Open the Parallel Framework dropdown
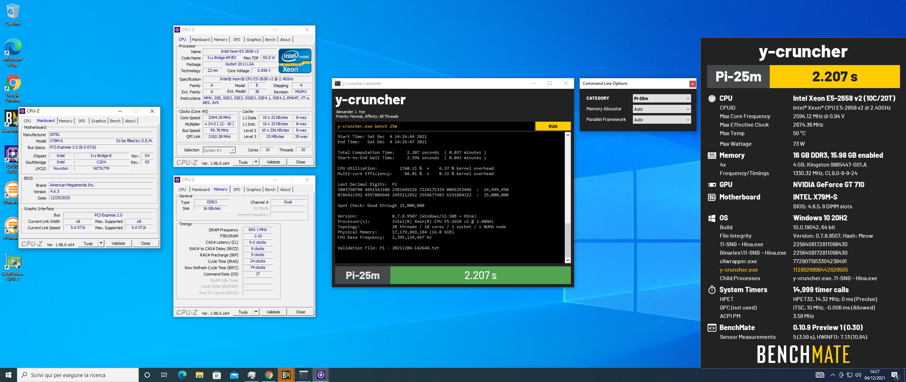 click(661, 120)
